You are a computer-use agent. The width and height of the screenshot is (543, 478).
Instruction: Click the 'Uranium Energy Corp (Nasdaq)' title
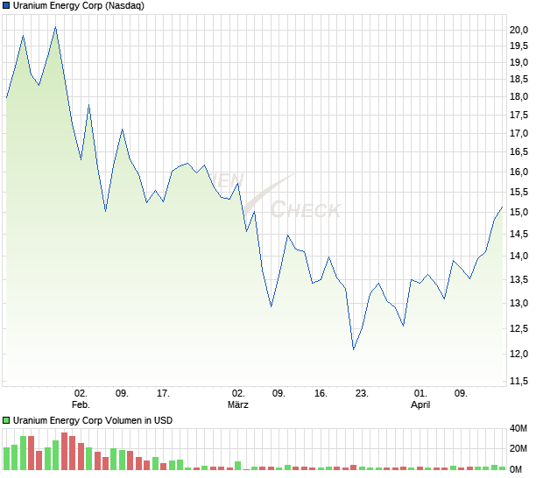[79, 5]
